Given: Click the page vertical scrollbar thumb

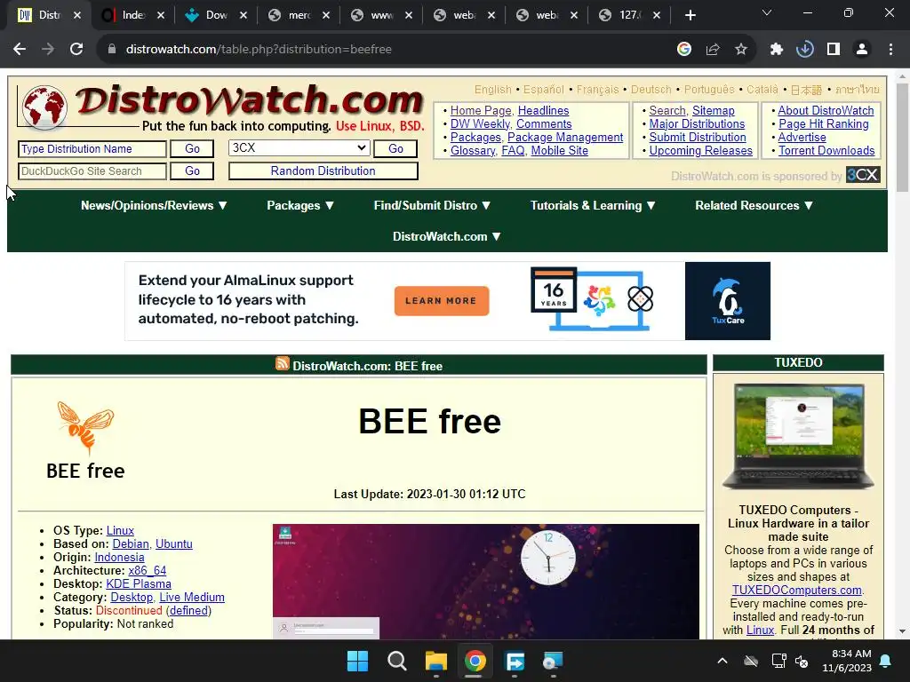Looking at the screenshot, I should (902, 136).
